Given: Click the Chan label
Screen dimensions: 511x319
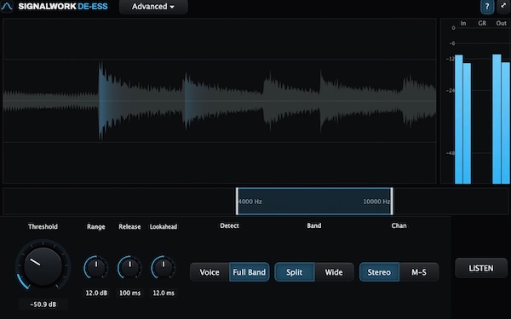Looking at the screenshot, I should [x=399, y=225].
